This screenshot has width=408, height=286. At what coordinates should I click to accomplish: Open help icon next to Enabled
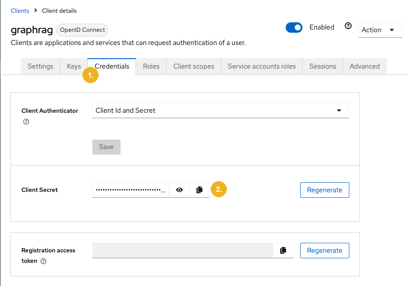click(x=348, y=26)
